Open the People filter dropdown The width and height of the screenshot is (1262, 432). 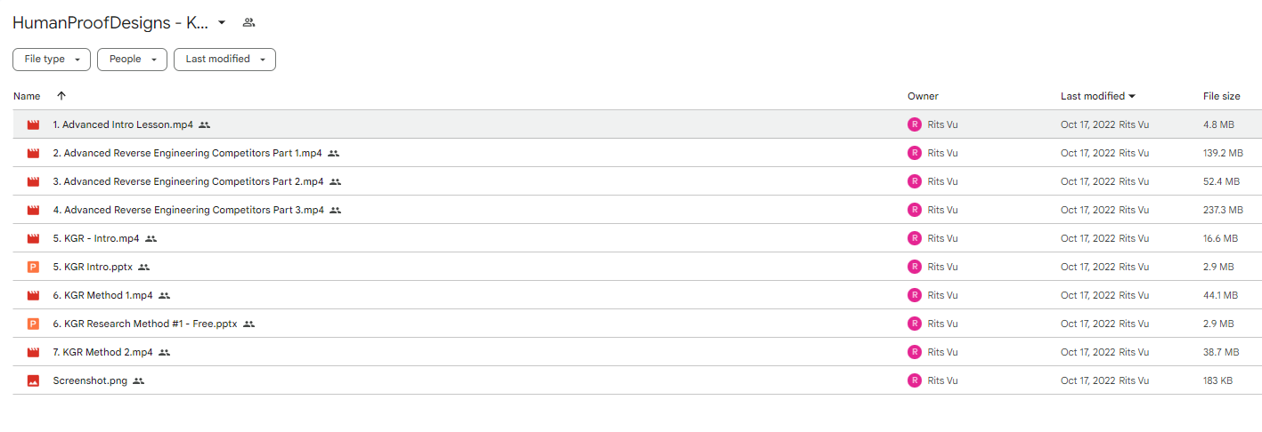coord(132,60)
